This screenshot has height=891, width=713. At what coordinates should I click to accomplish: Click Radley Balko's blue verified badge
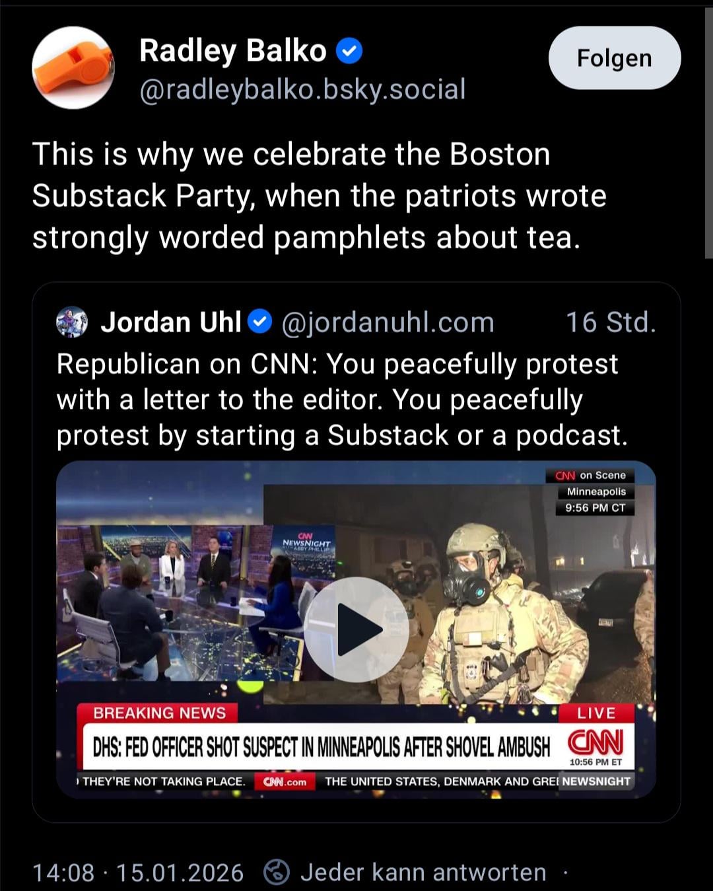[x=349, y=51]
